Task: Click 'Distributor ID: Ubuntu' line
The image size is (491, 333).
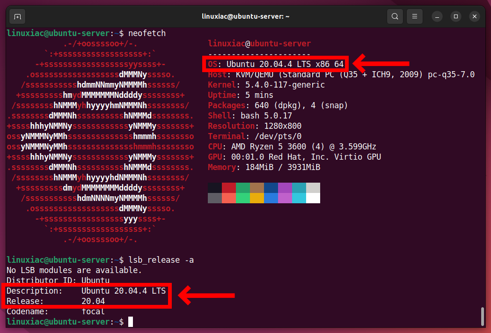Action: pos(58,281)
